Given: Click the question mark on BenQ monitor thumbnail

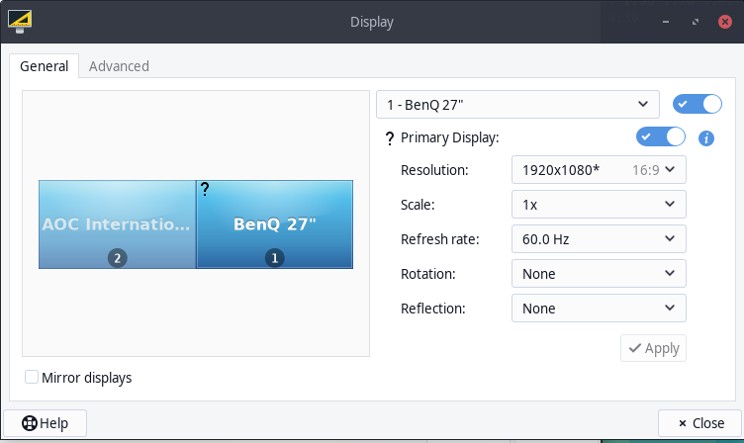Looking at the screenshot, I should click(x=205, y=189).
